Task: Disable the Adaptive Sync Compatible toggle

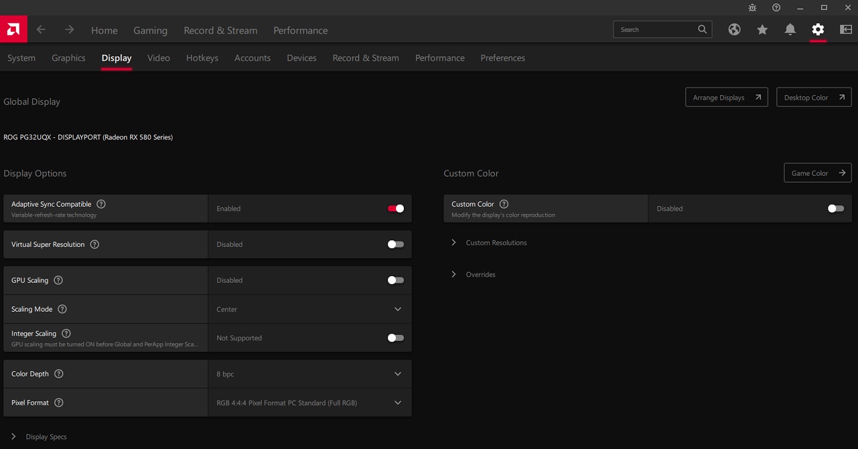Action: pyautogui.click(x=396, y=209)
